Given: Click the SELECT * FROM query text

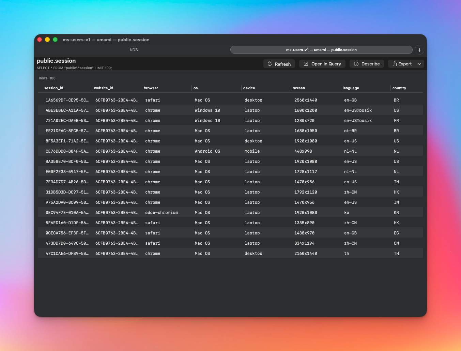Looking at the screenshot, I should pyautogui.click(x=74, y=68).
